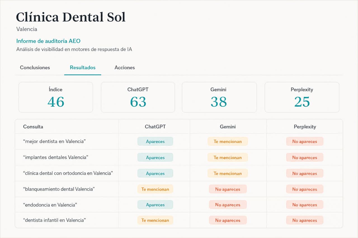Click ChatGPT Te mencionan badge for dentista infantil
Image resolution: width=358 pixels, height=238 pixels.
[155, 220]
